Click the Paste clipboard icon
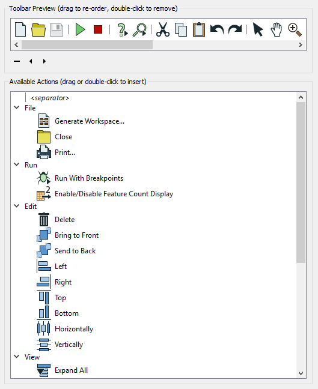This screenshot has height=389, width=318. pos(199,30)
